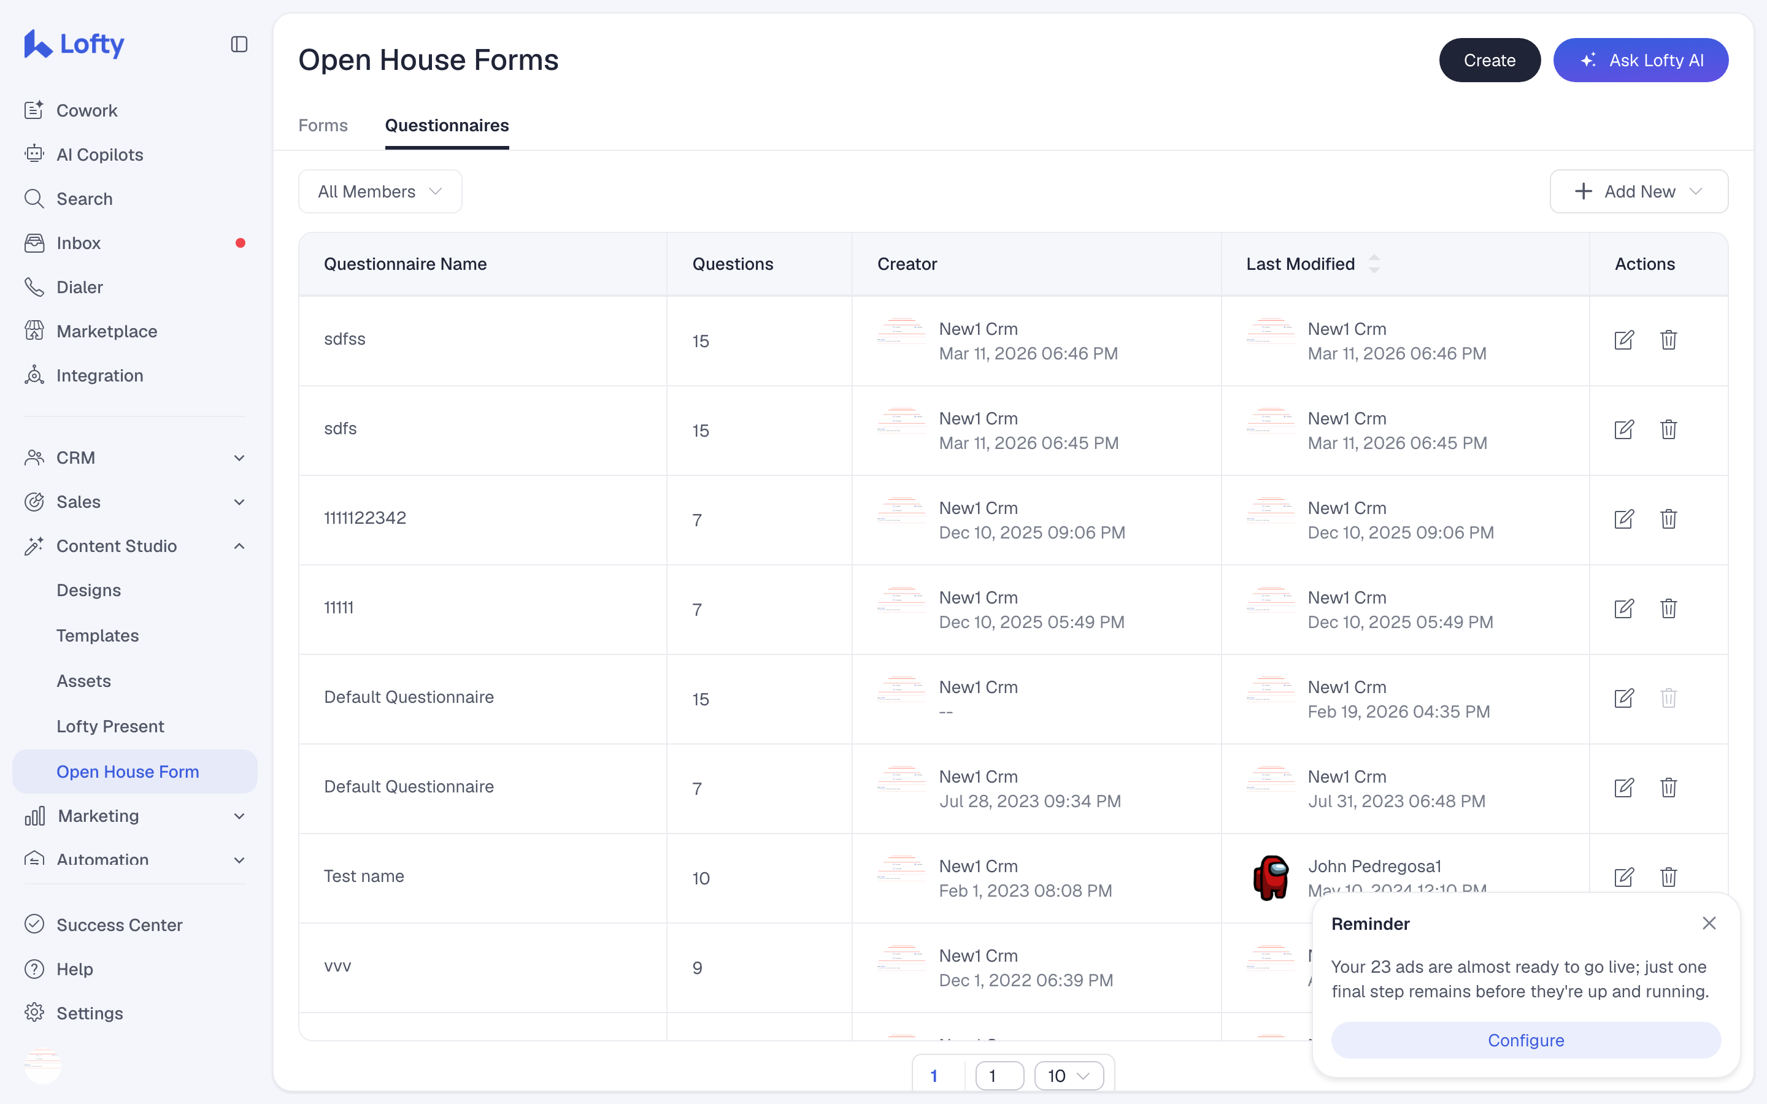
Task: Edit the 7-question Default Questionnaire
Action: (1624, 788)
